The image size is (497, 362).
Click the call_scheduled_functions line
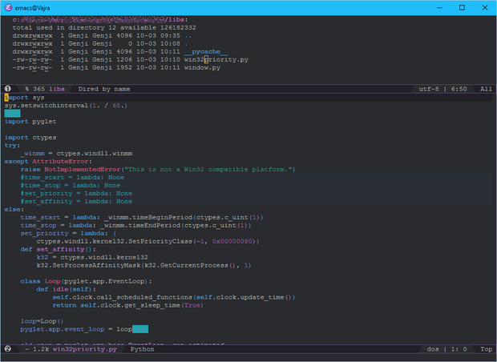click(174, 297)
